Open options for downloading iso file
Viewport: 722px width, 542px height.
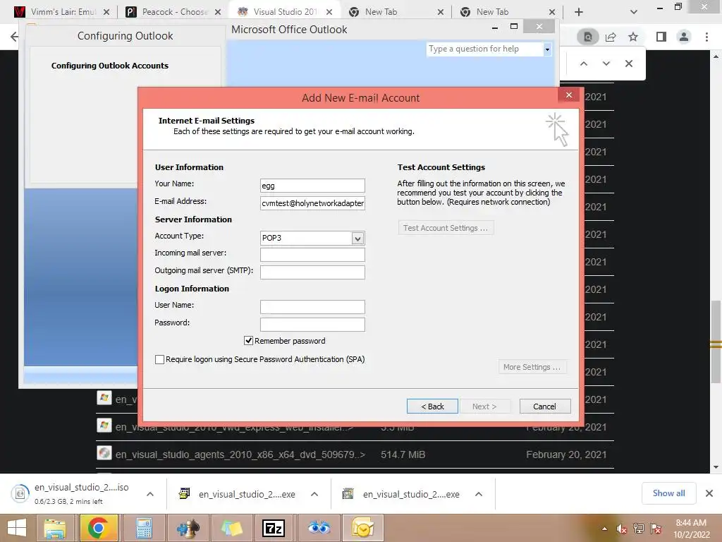150,494
